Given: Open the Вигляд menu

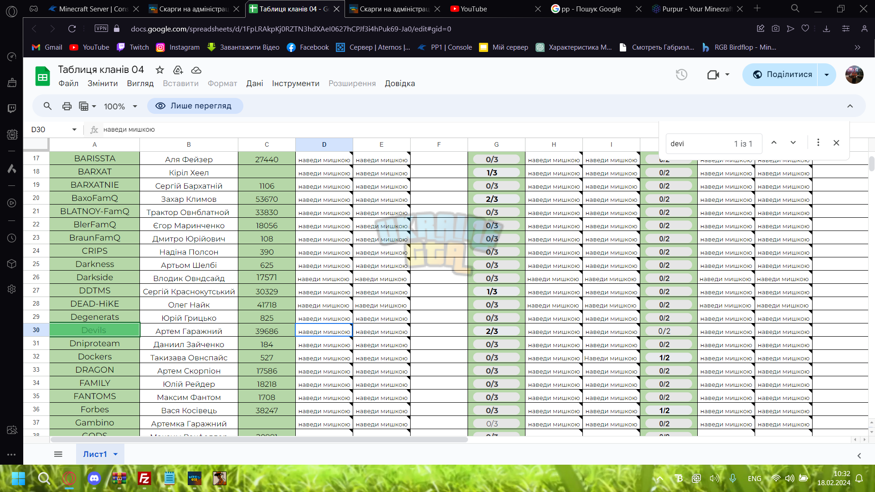Looking at the screenshot, I should 140,83.
